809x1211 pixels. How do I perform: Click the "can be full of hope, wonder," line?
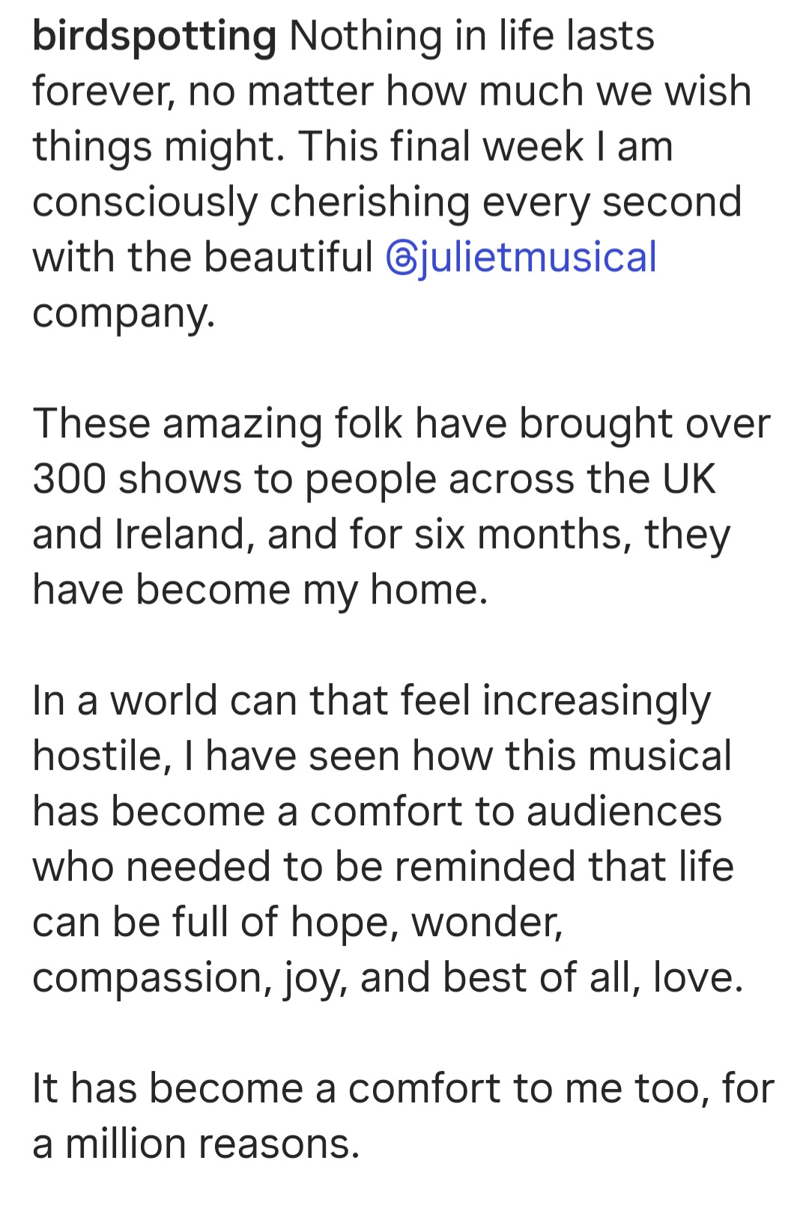297,923
